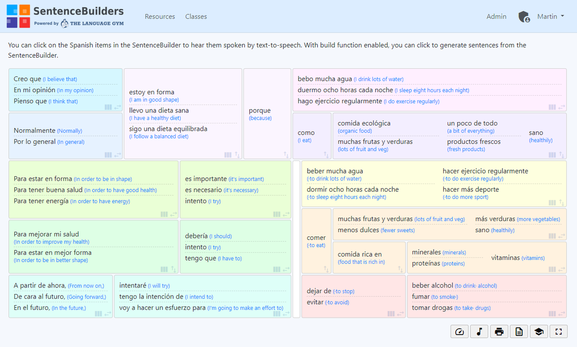Play the phrase 'En mi opinión'
Image resolution: width=577 pixels, height=347 pixels.
pyautogui.click(x=35, y=90)
